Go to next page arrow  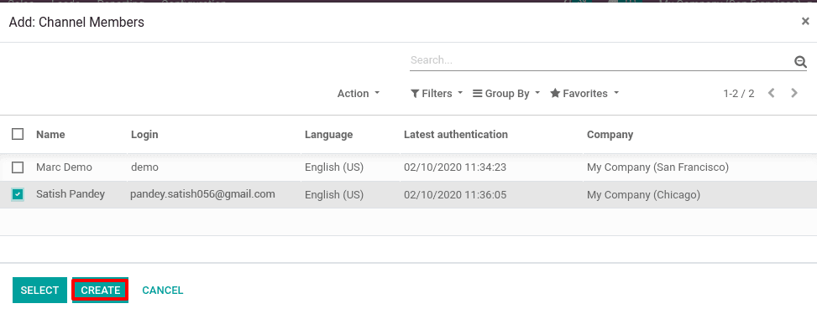point(794,94)
